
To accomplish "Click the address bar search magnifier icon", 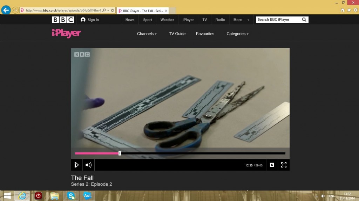I will coord(104,10).
